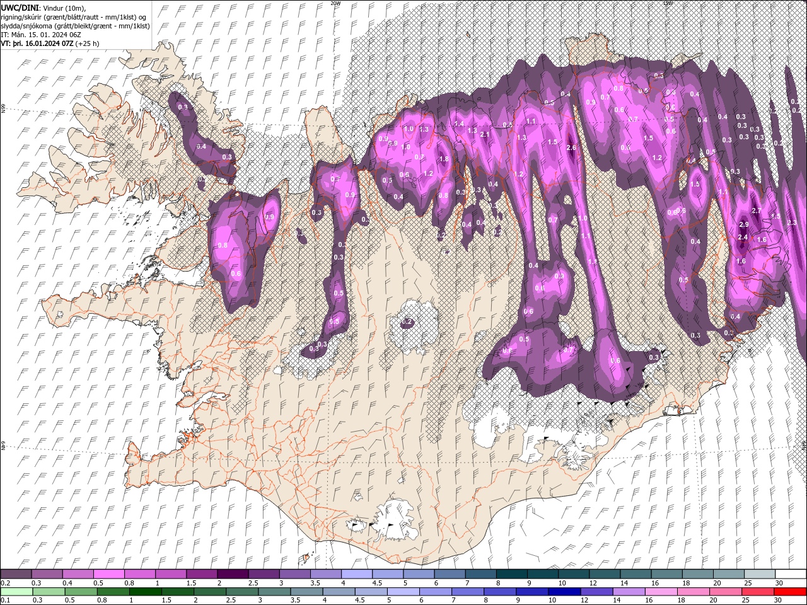The height and width of the screenshot is (605, 807).
Task: Click the snow scale swatch between 2.5 and 3
Action: tap(263, 574)
